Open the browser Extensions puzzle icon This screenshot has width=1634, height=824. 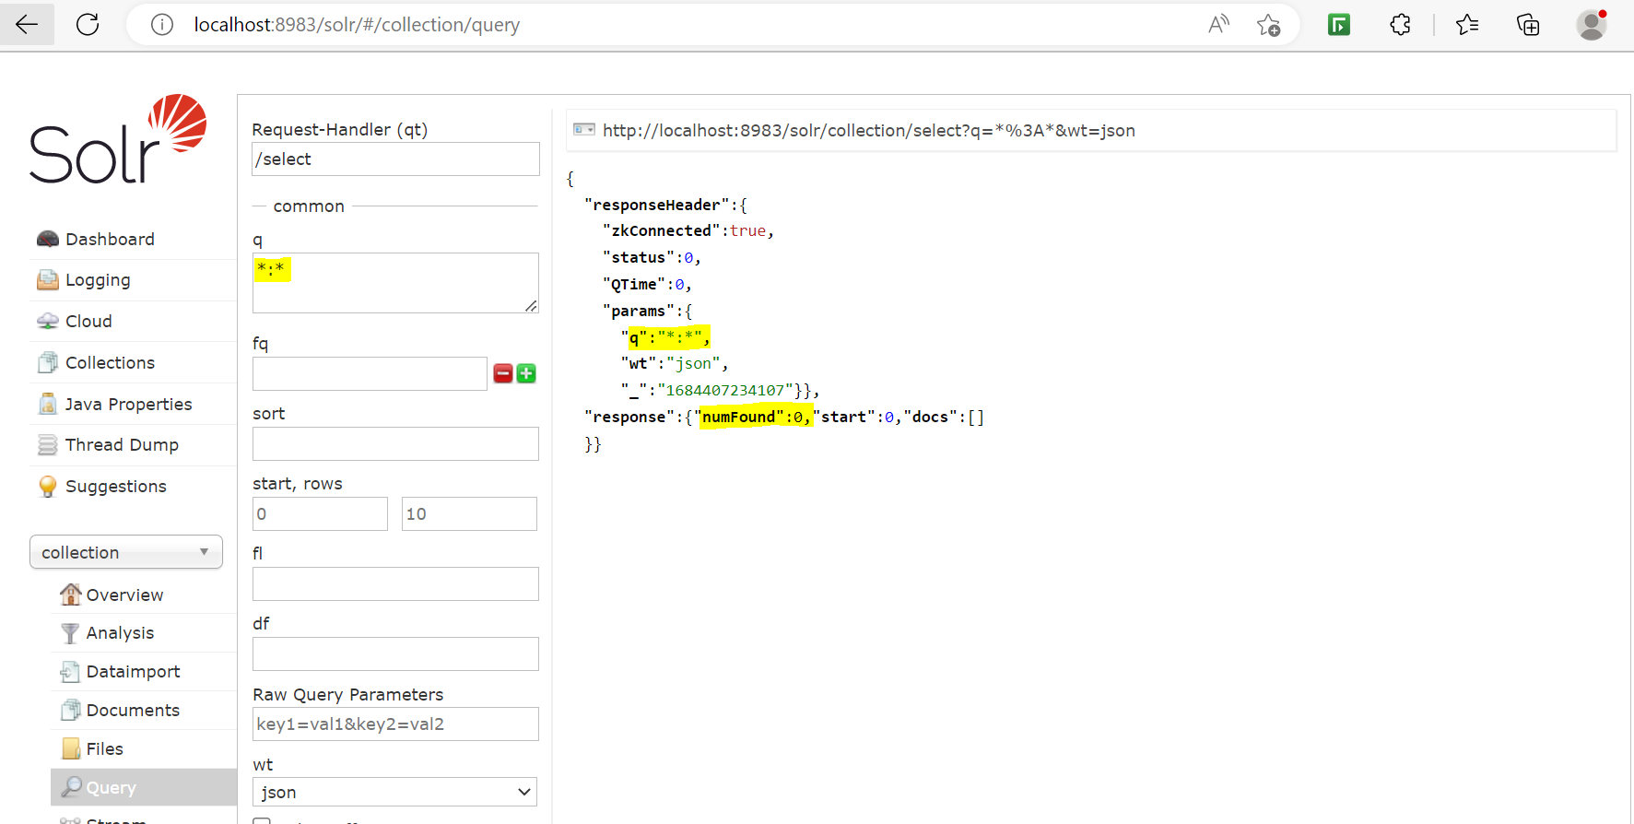tap(1400, 25)
